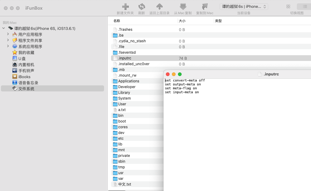
Task: Open the current device dropdown
Action: click(x=244, y=7)
